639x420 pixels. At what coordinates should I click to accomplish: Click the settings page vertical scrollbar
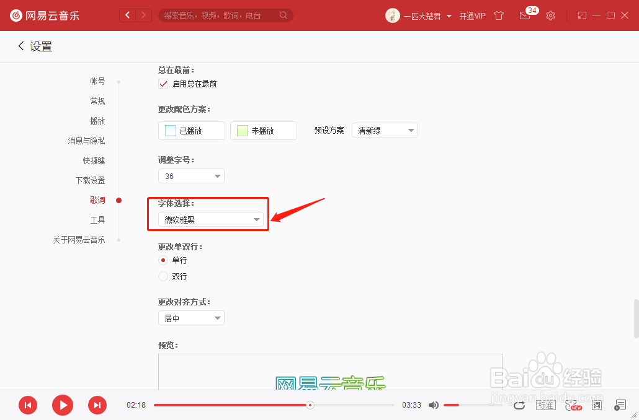[636, 318]
